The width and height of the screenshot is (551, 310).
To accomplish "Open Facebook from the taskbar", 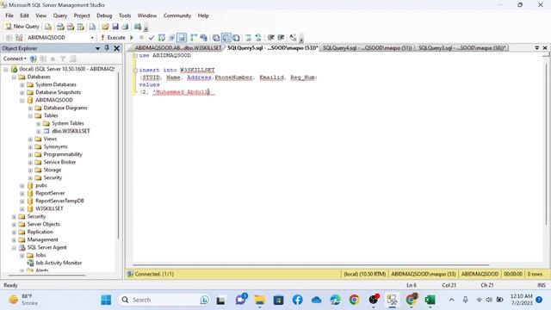I will pos(297,300).
